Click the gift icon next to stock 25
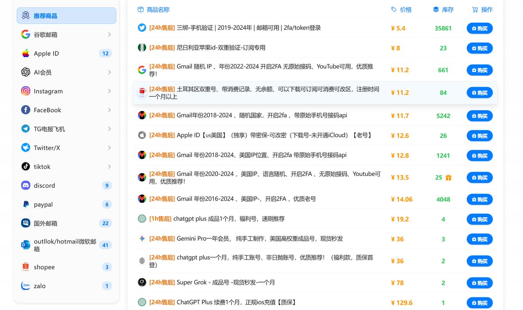Viewport: 523px width, 310px height. pos(448,178)
